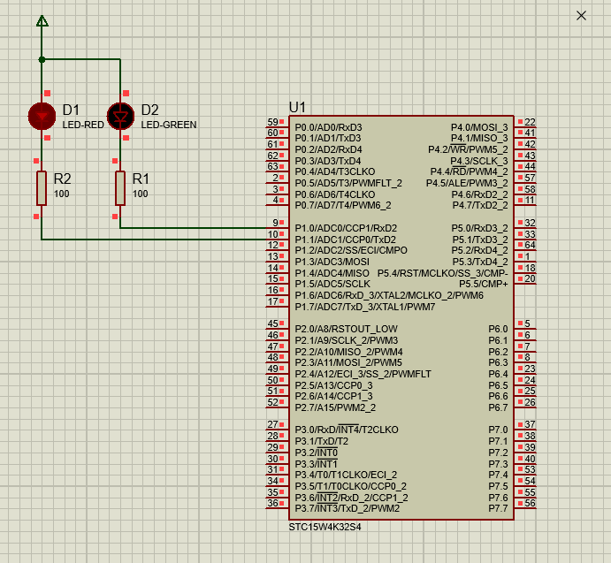Click pin label P6.3
The image size is (611, 563).
tap(499, 362)
